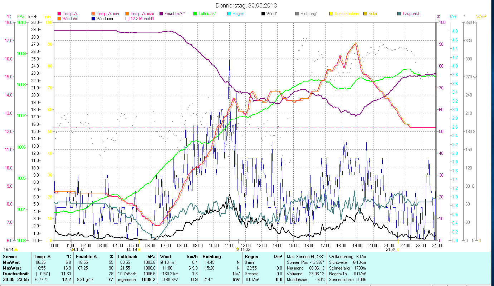Click the dark blue Windböen legend square
The width and height of the screenshot is (494, 286).
[x=94, y=18]
